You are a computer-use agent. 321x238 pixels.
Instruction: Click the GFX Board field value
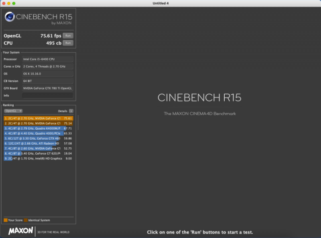48,88
